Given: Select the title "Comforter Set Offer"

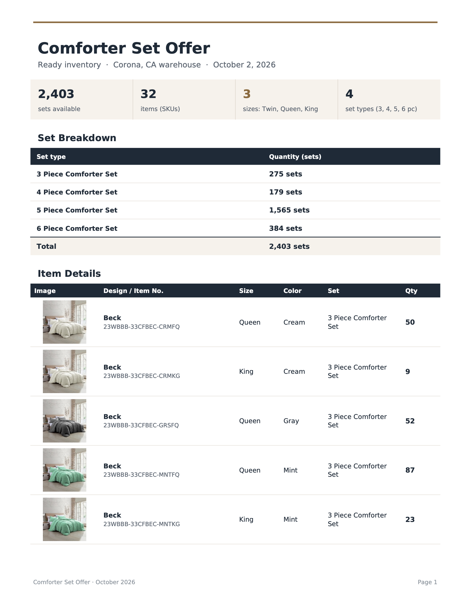Looking at the screenshot, I should click(x=124, y=48).
